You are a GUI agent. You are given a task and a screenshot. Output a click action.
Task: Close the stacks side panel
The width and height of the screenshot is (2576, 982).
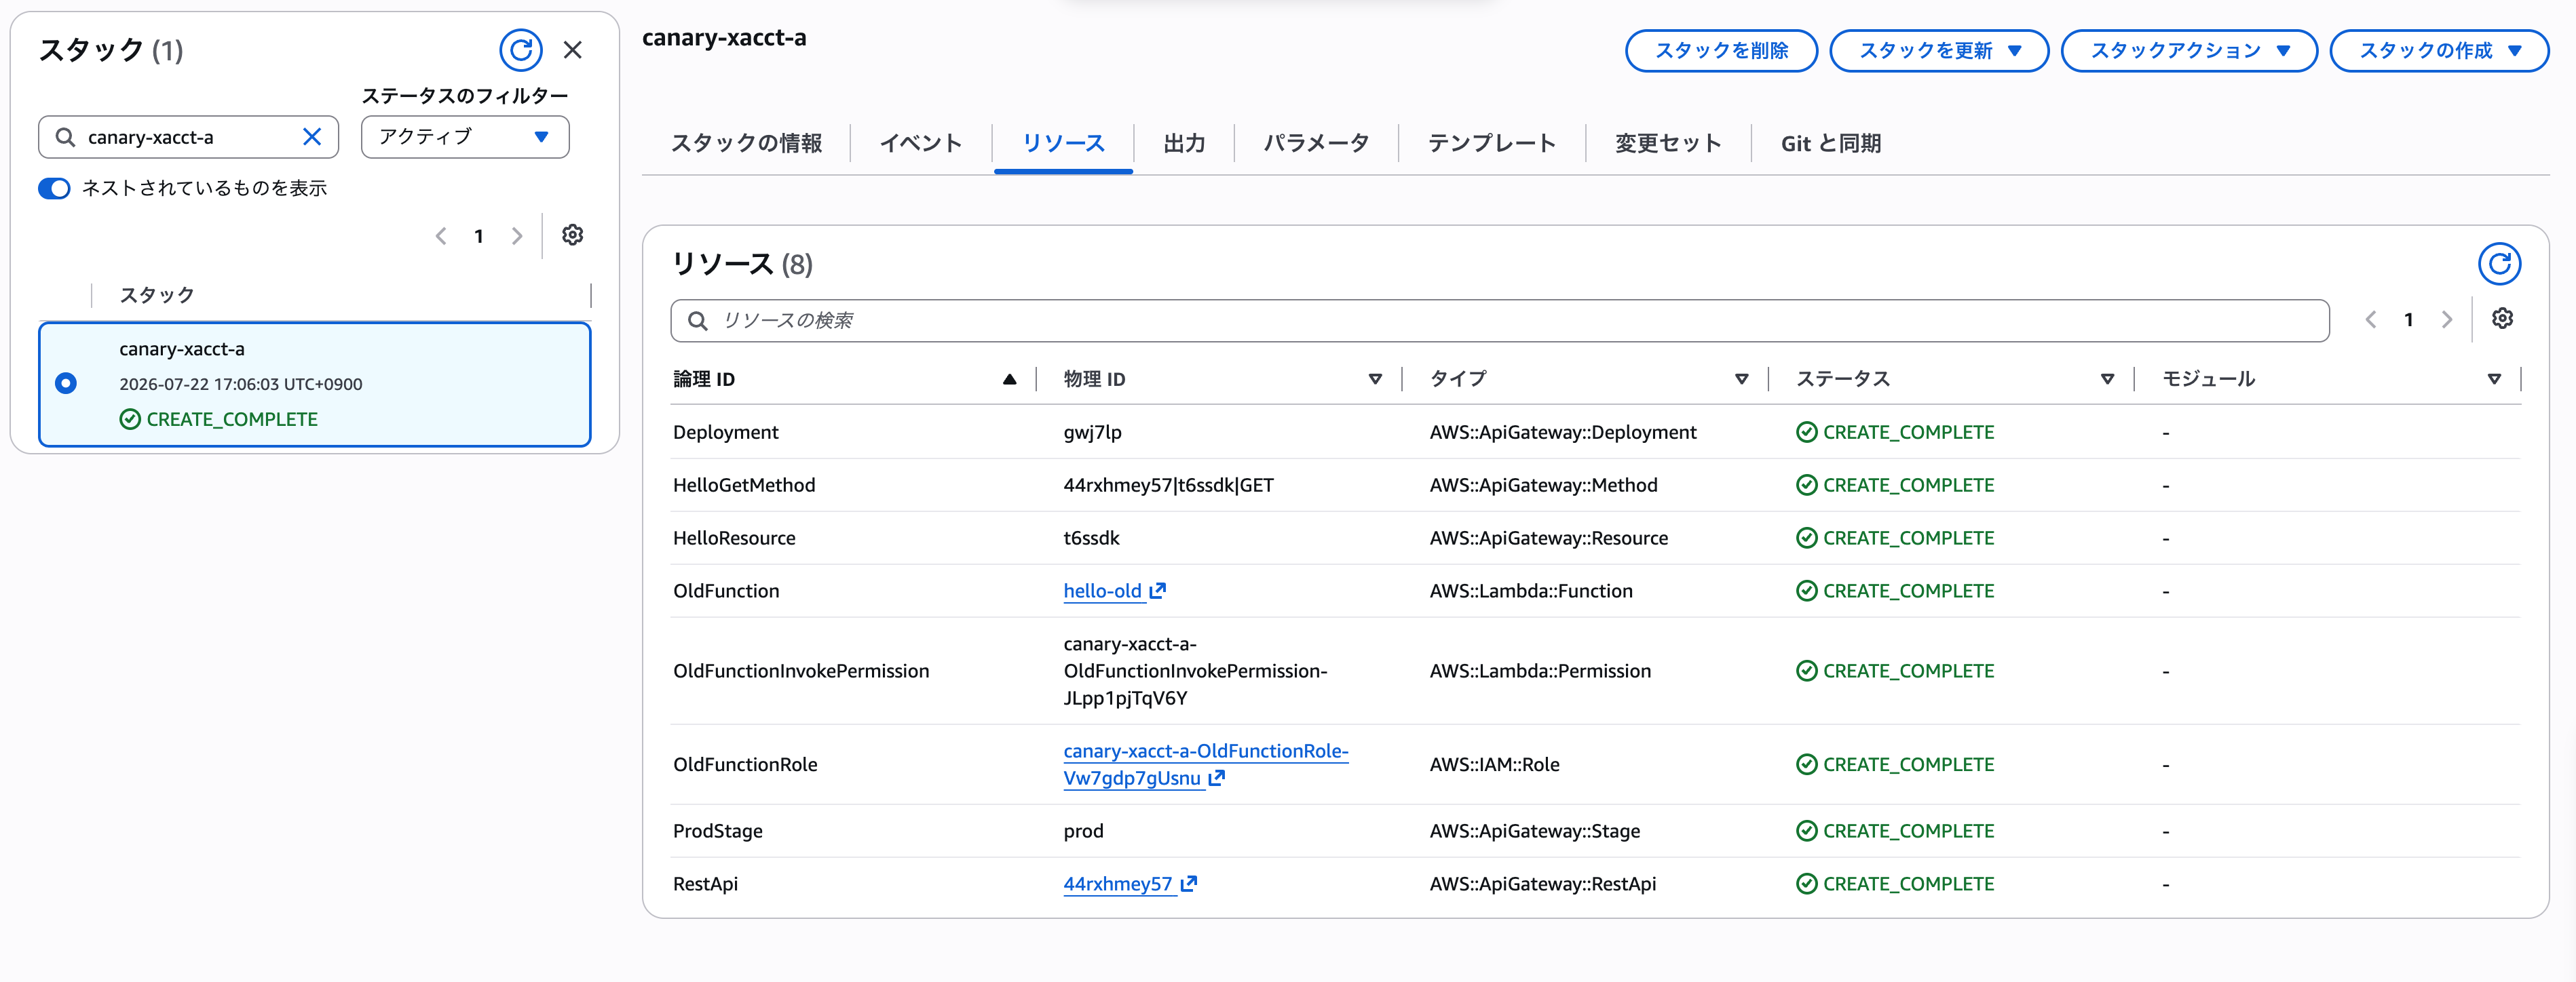click(x=573, y=50)
